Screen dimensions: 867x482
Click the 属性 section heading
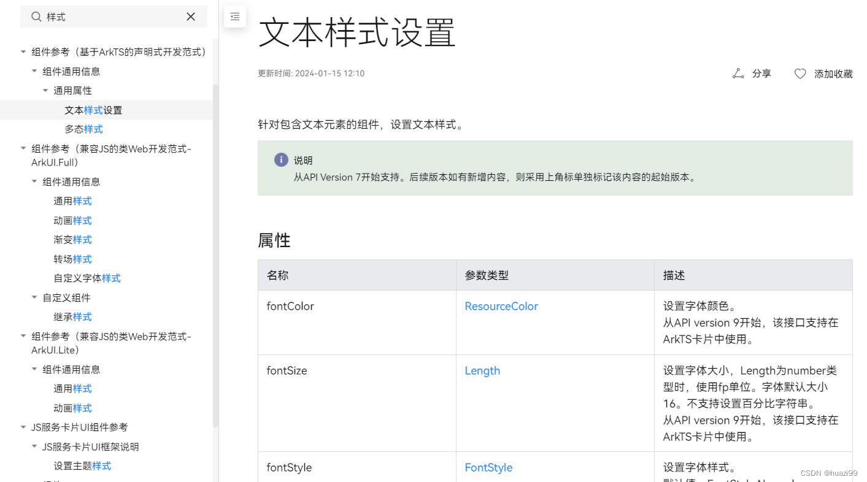pos(274,240)
